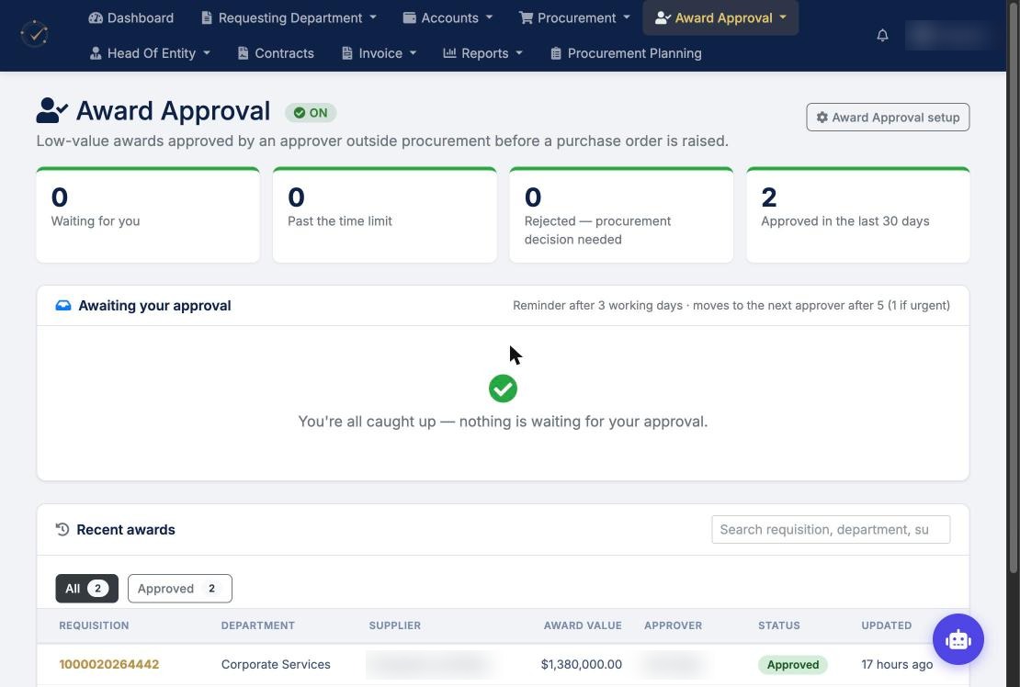Select the All awards filter tab

[x=86, y=588]
